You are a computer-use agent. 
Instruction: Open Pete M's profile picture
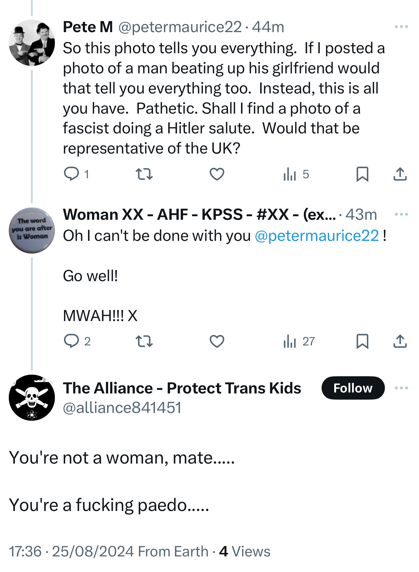point(32,43)
